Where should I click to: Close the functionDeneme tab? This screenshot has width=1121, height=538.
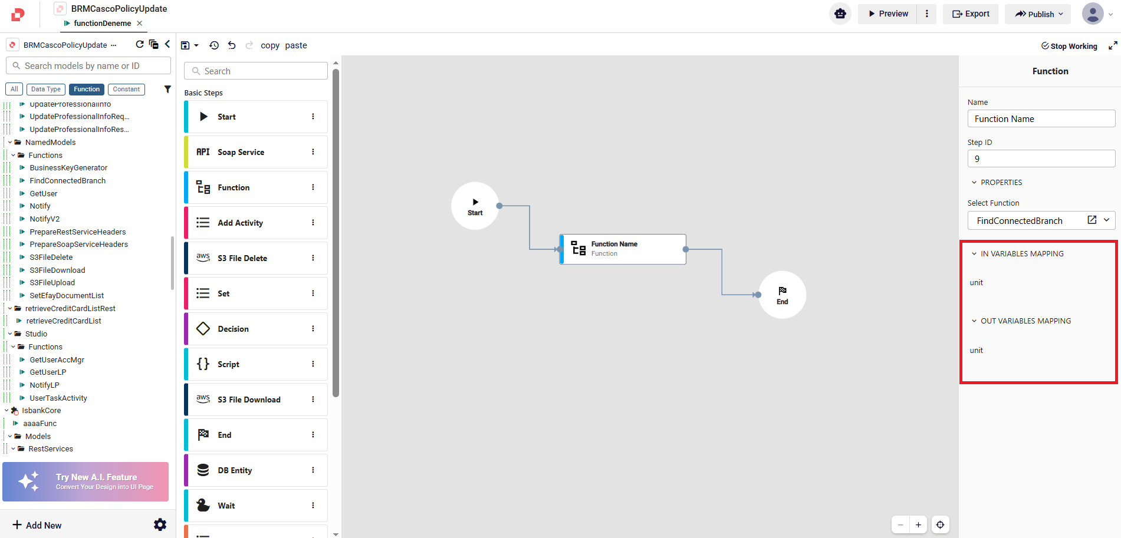[x=140, y=23]
